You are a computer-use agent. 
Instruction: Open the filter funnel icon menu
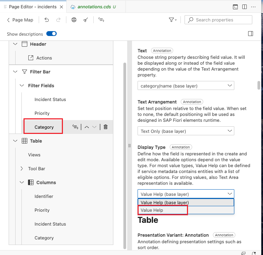(172, 20)
